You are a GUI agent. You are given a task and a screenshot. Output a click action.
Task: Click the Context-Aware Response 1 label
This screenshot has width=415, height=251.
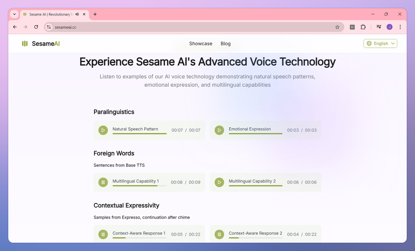click(x=139, y=233)
